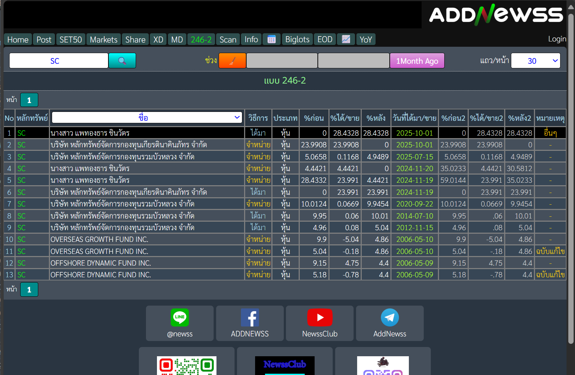
Task: Open the chart graph icon tab
Action: point(346,39)
